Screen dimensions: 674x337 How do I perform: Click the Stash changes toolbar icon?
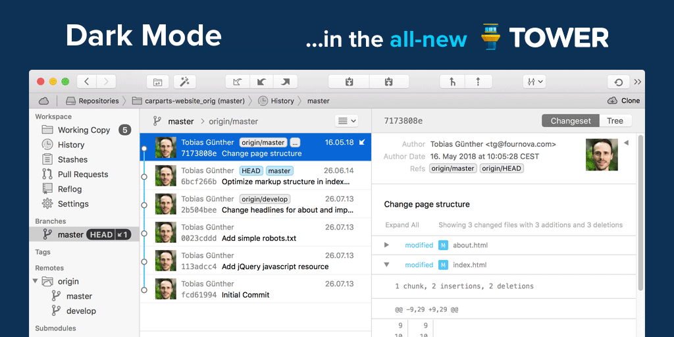coord(349,82)
